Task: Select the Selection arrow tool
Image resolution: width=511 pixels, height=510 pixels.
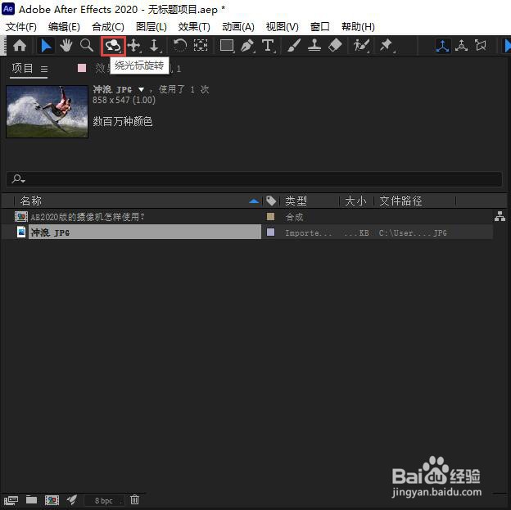Action: tap(46, 46)
